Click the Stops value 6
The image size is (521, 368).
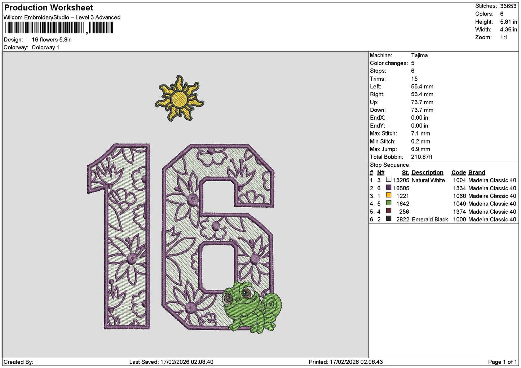coord(413,71)
